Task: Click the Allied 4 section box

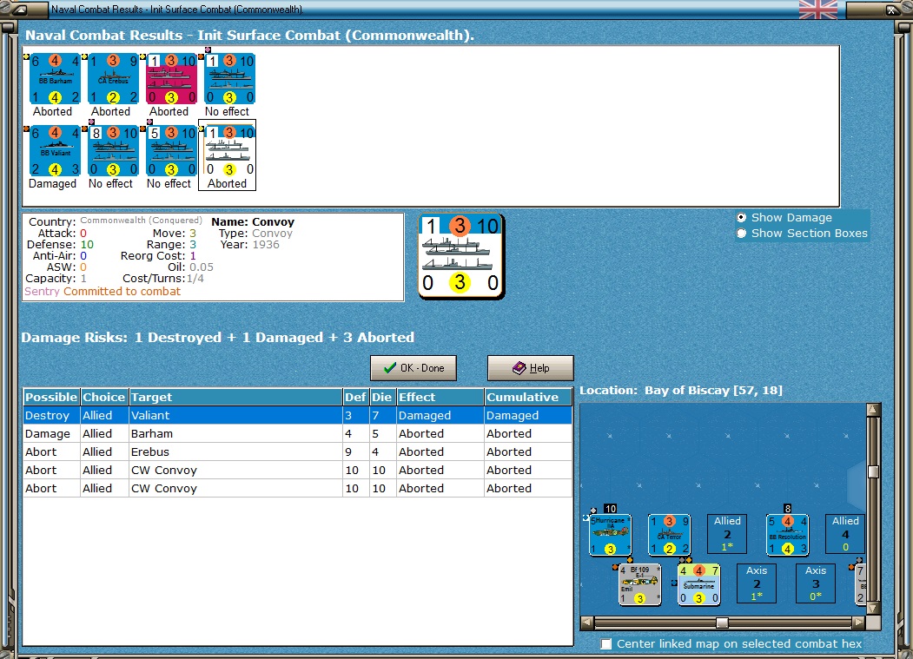Action: tap(845, 534)
